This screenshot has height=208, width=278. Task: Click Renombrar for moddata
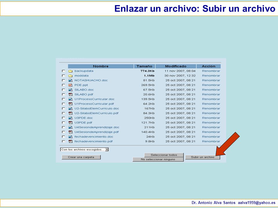pos(211,76)
